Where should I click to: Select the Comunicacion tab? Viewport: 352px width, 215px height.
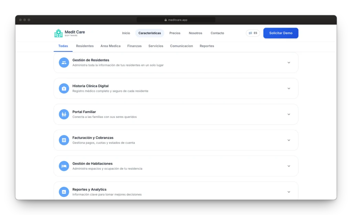click(181, 46)
